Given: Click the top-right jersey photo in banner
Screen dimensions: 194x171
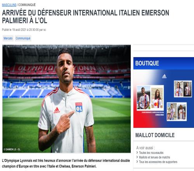Looking at the screenshot, I should pos(183,89).
